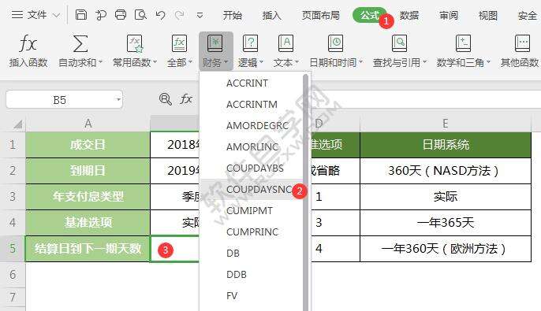
Task: Click cell 360天（NASD方法）
Action: pyautogui.click(x=446, y=171)
